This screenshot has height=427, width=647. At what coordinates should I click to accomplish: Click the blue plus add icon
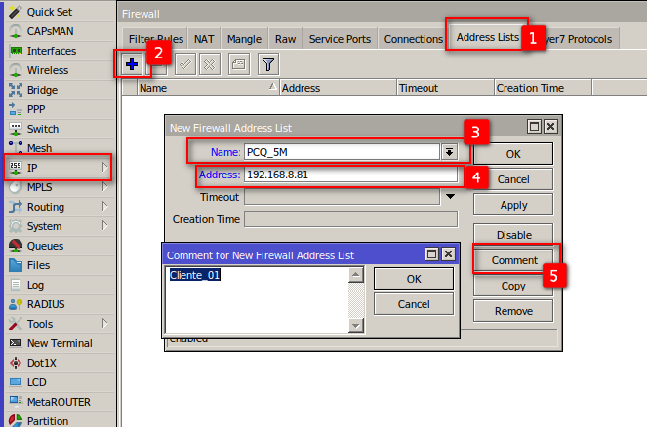tap(132, 64)
